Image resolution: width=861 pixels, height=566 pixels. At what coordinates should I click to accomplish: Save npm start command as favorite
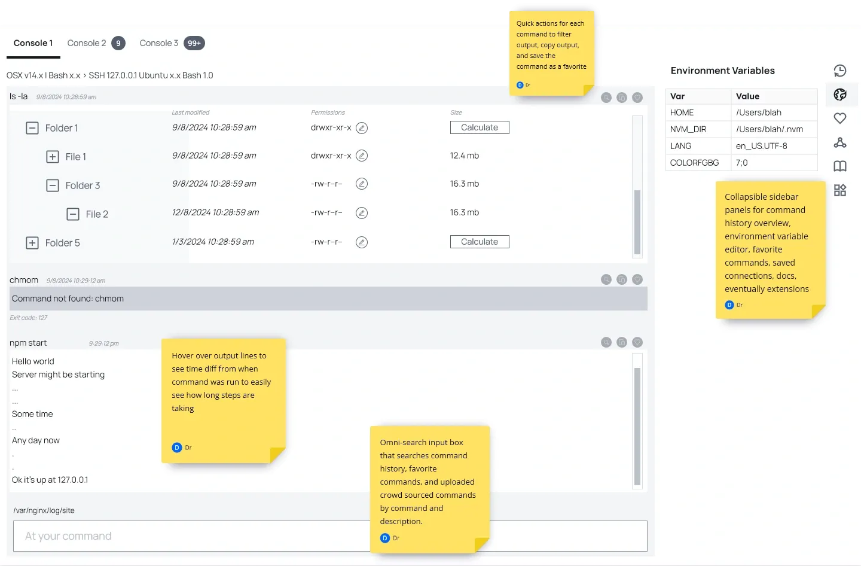point(637,342)
